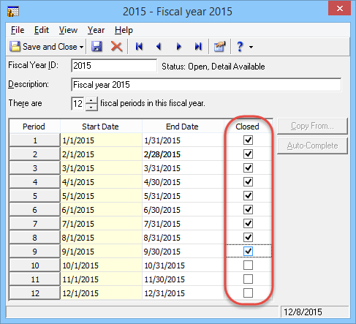Click end date 2/28/2015 cell
The image size is (356, 324).
[183, 154]
